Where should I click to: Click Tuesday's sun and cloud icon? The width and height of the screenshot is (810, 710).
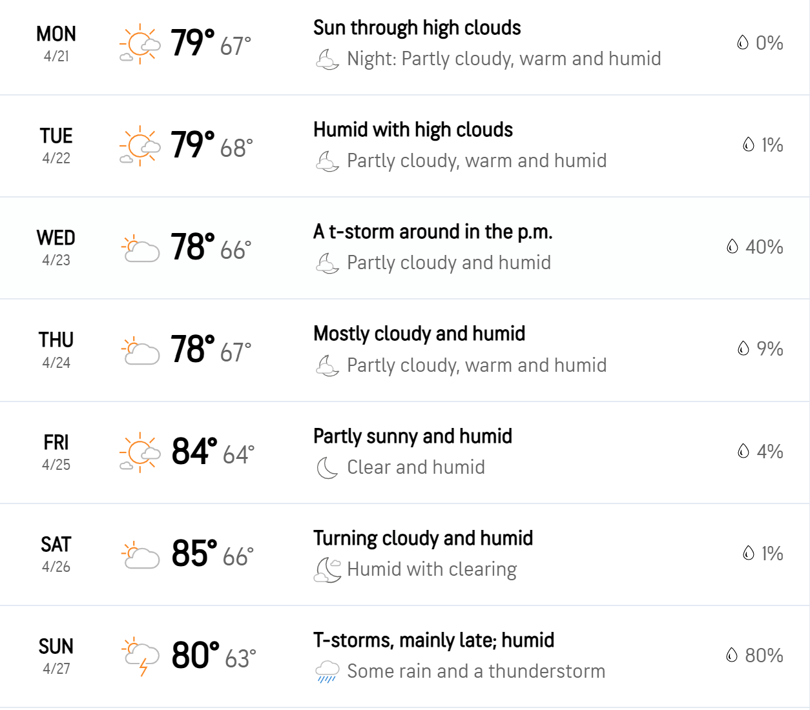(140, 146)
